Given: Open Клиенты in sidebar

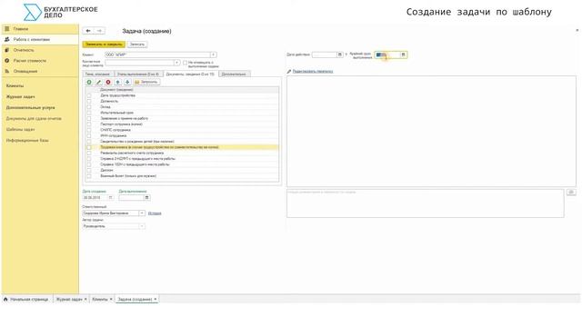Looking at the screenshot, I should tap(15, 85).
